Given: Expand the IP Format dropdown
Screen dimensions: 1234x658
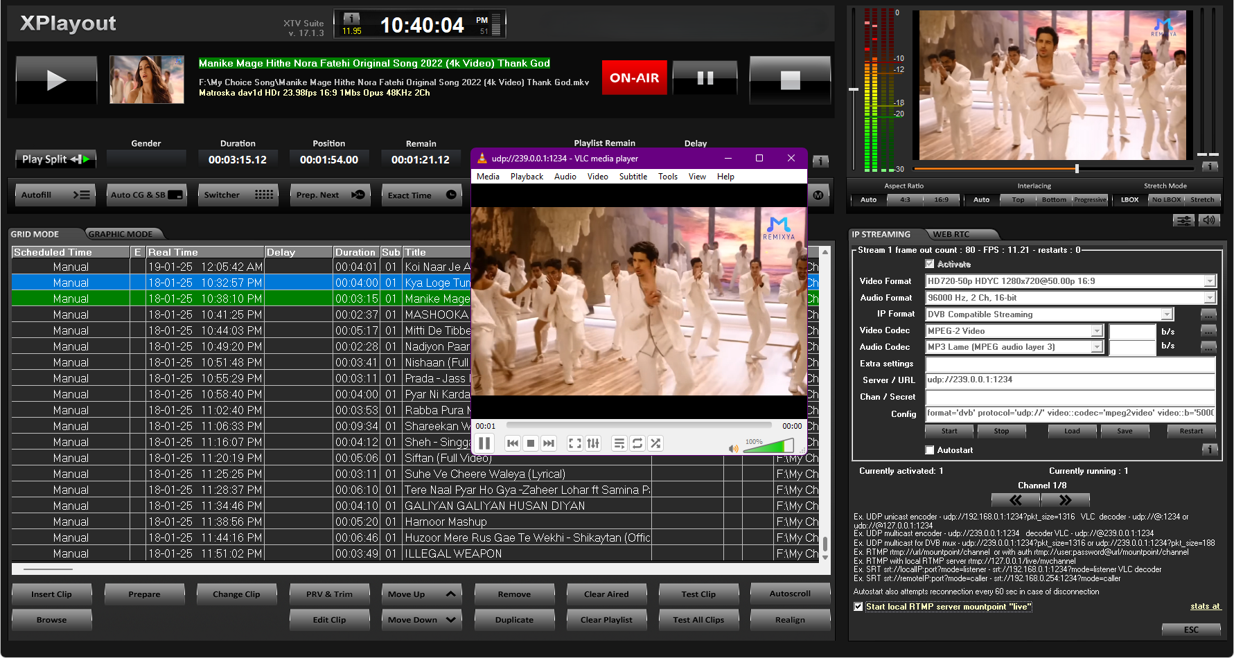Looking at the screenshot, I should click(1167, 314).
